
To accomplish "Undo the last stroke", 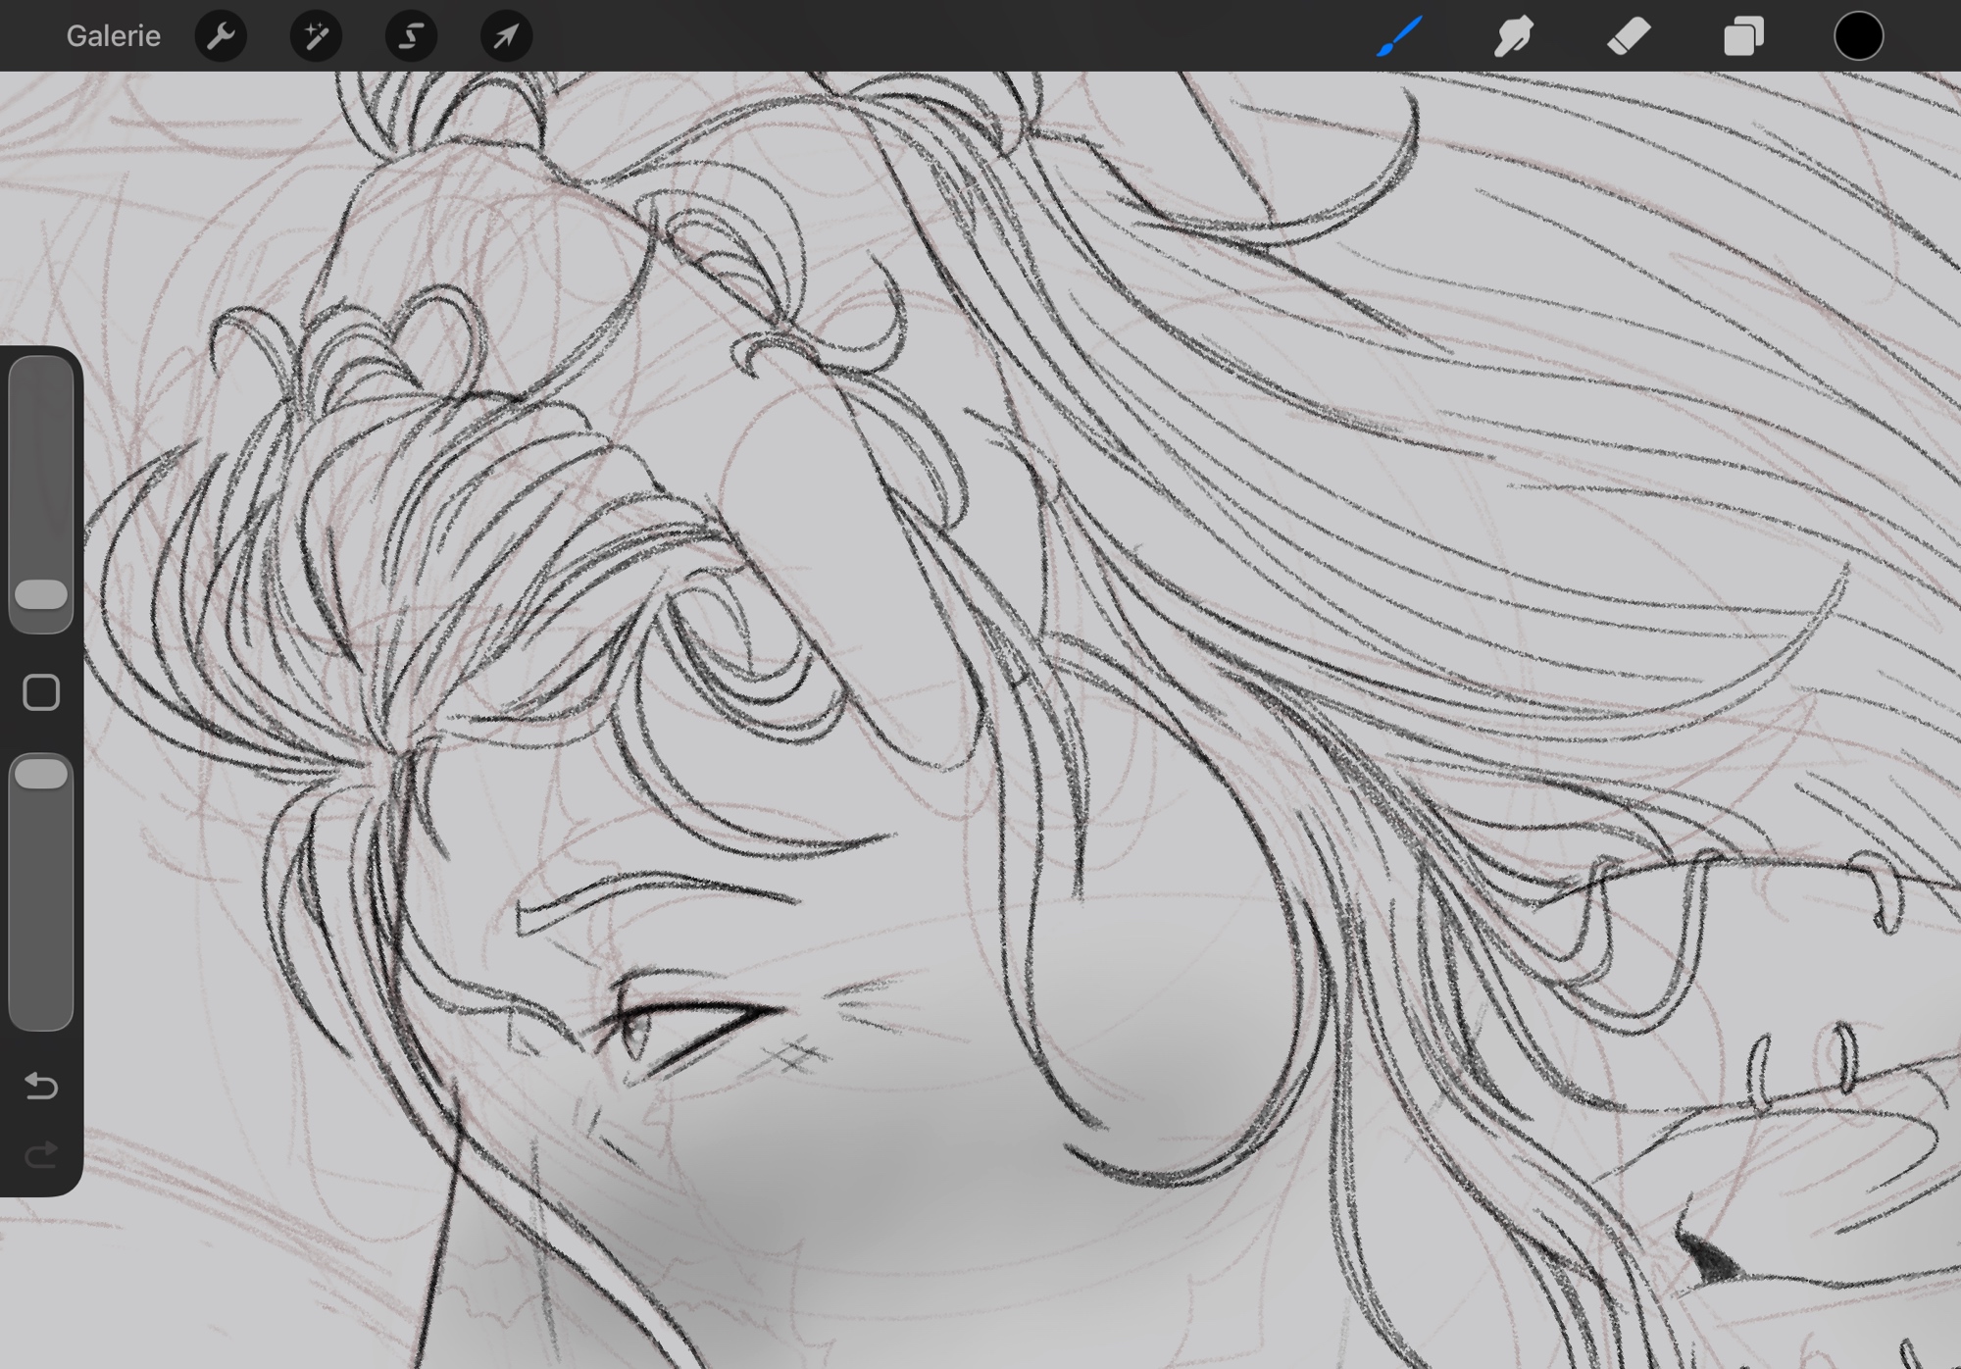I will click(x=41, y=1086).
